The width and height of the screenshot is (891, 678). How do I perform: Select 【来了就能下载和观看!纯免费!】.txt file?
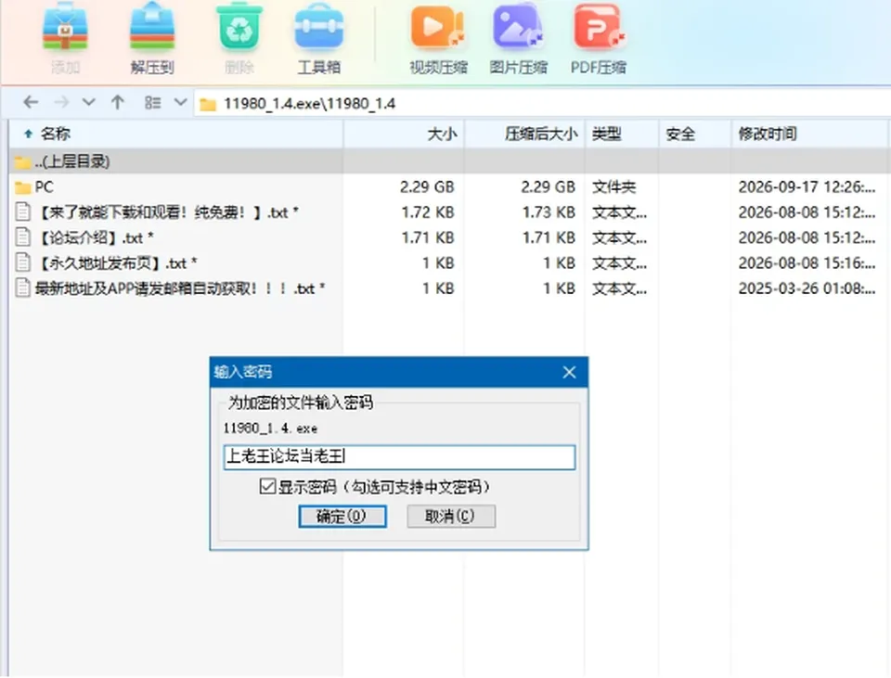click(449, 212)
